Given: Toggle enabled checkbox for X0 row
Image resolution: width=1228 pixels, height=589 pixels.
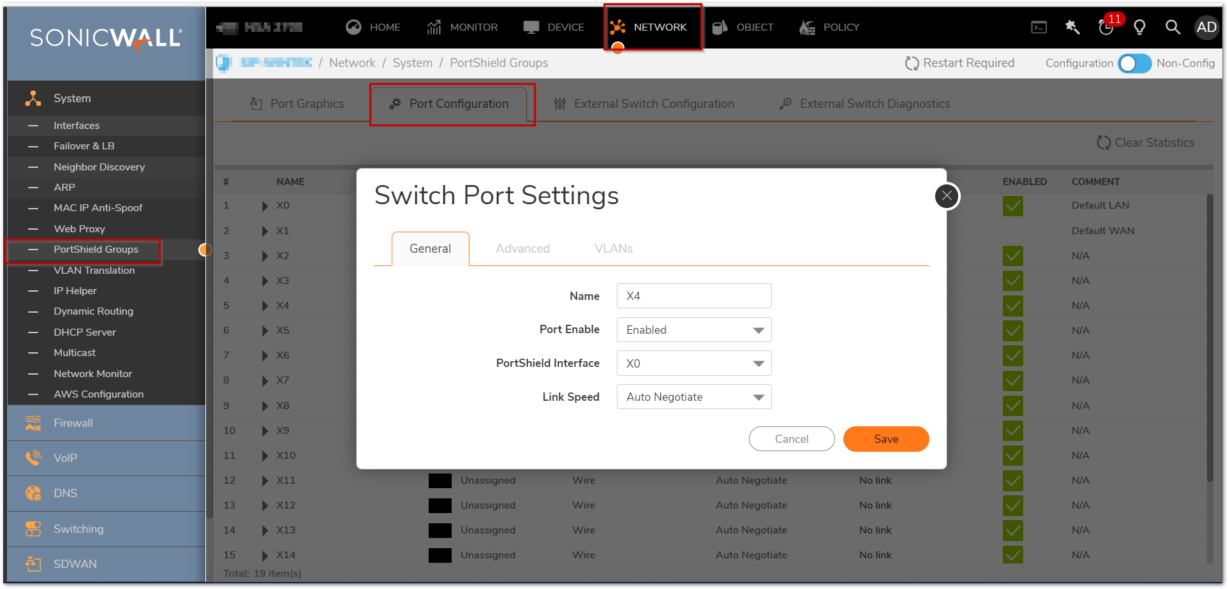Looking at the screenshot, I should click(1012, 205).
